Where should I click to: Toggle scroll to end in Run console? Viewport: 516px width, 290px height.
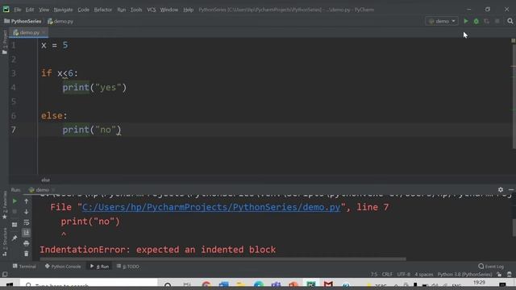click(x=27, y=233)
